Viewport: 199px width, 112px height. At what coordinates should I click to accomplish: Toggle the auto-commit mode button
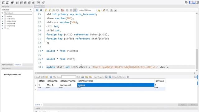(x=75, y=10)
